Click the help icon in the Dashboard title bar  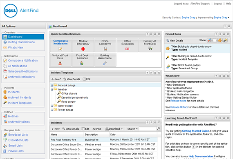[225, 26]
